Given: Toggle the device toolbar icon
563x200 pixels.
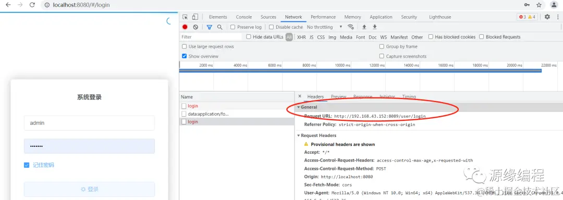Looking at the screenshot, I should point(195,17).
